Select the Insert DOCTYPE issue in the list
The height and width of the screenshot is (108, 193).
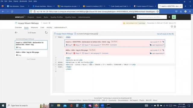(31, 45)
